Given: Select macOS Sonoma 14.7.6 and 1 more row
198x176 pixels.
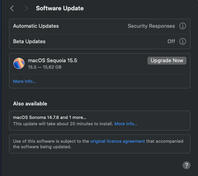Looking at the screenshot, I should click(100, 121).
